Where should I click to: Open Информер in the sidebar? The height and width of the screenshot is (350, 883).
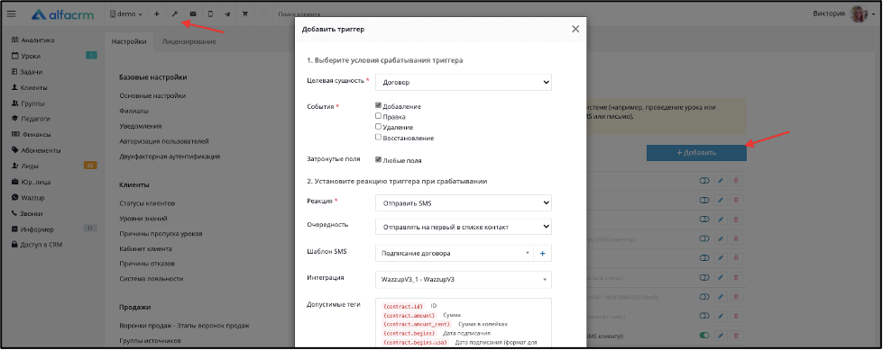32,229
